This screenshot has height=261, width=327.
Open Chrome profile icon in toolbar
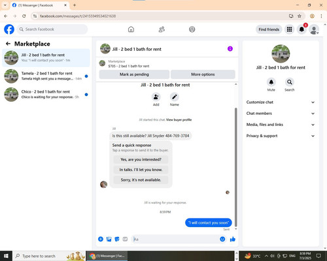click(x=312, y=16)
